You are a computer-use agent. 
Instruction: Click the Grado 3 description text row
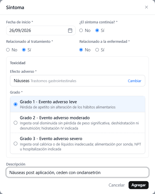click(x=80, y=146)
